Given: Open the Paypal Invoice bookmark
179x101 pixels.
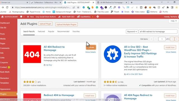Looking at the screenshot, I should pos(33,12).
